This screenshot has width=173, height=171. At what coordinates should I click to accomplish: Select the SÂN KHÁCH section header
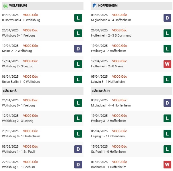[x=132, y=91]
